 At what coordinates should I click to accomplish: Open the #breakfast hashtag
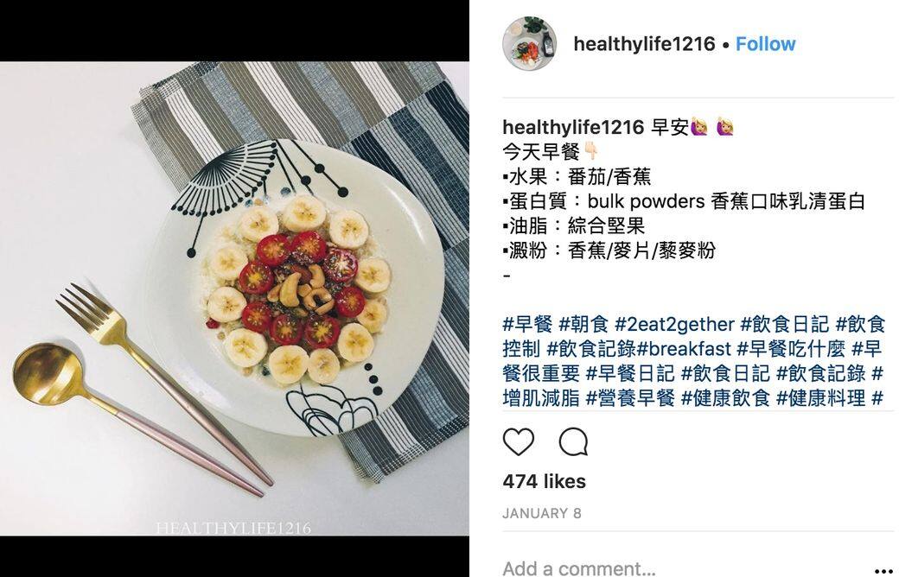point(684,349)
